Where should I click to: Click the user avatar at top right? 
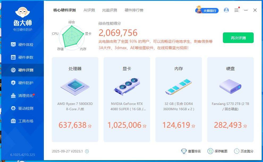click(226, 10)
